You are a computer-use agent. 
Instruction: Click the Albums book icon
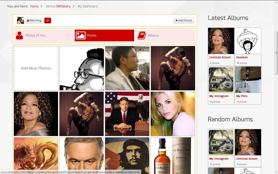(x=142, y=36)
